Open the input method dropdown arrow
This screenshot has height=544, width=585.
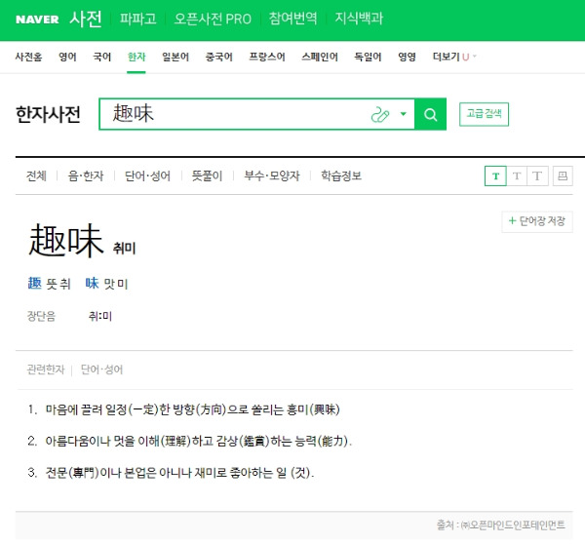click(404, 114)
